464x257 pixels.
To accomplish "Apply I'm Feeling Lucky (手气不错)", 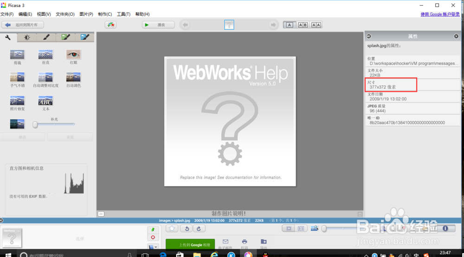I will (17, 79).
